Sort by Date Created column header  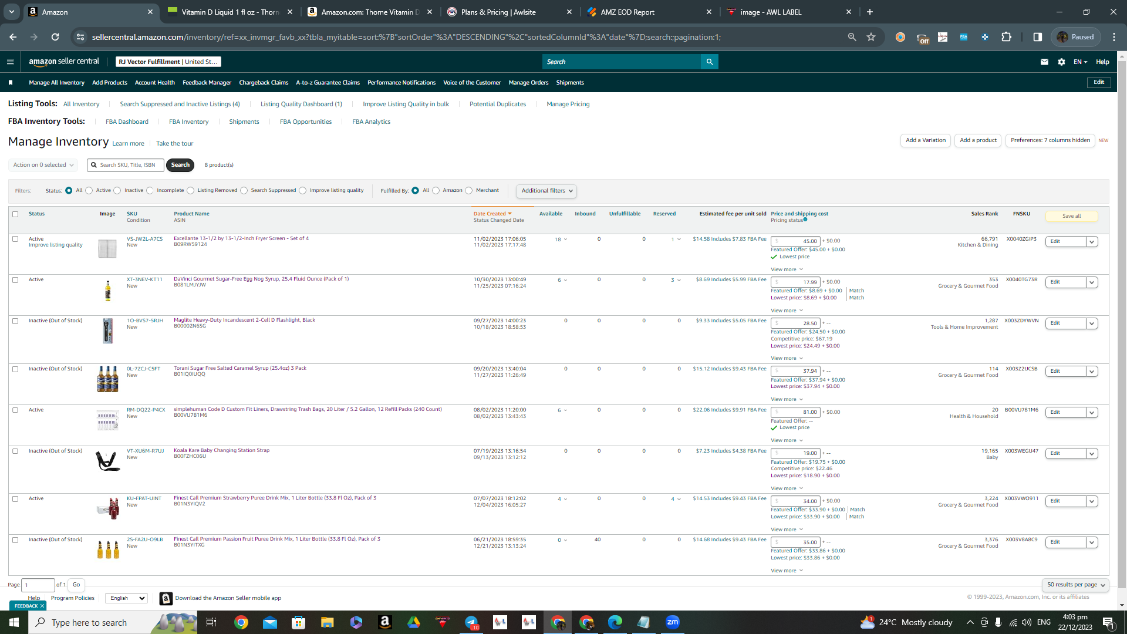pyautogui.click(x=492, y=214)
